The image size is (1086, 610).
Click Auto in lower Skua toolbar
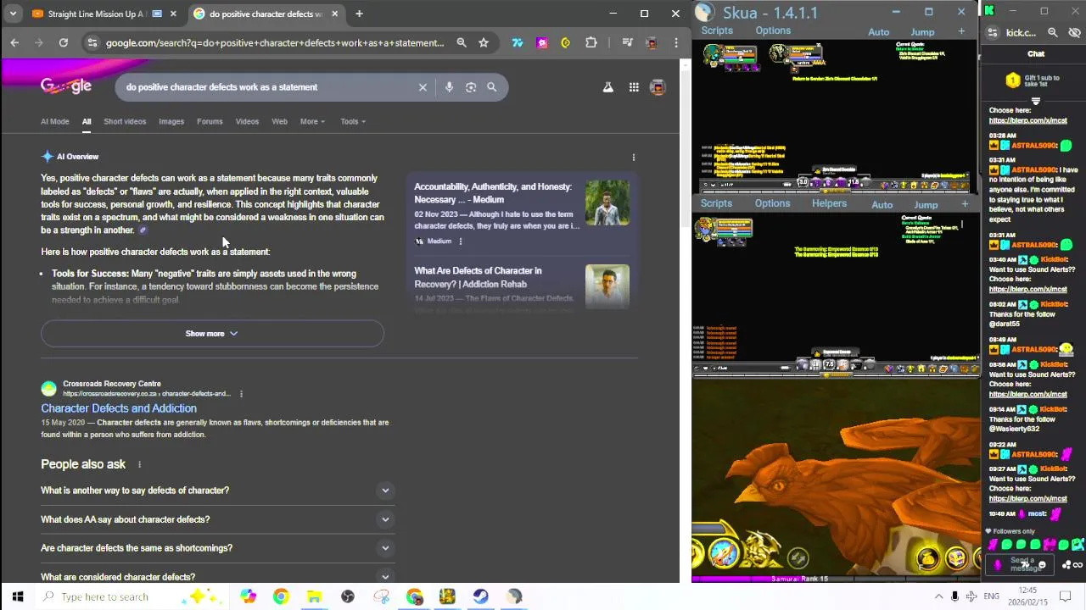882,204
